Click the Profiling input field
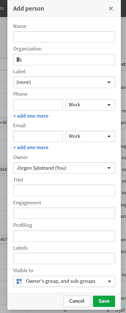The image size is (126, 313). pos(64,236)
